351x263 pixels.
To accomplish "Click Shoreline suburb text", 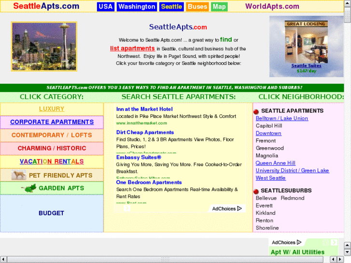I will point(267,228).
